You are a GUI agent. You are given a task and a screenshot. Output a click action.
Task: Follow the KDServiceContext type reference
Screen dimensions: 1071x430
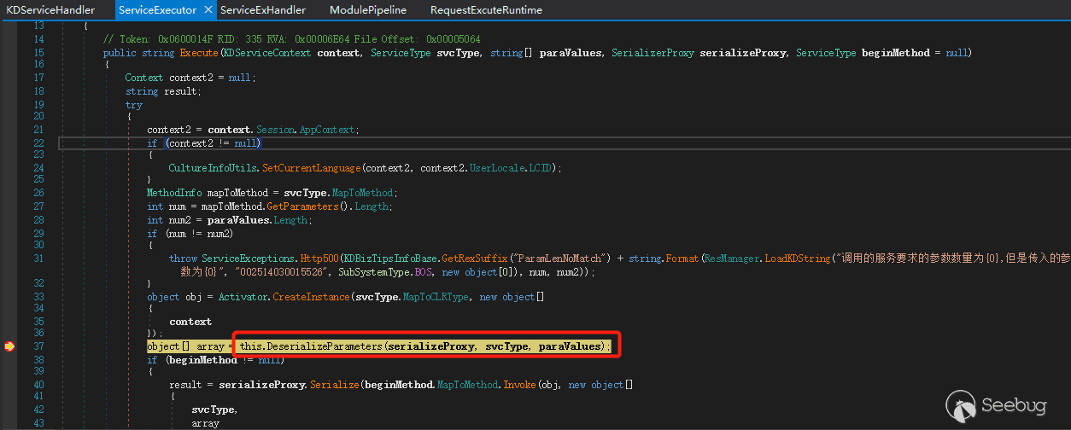click(267, 53)
